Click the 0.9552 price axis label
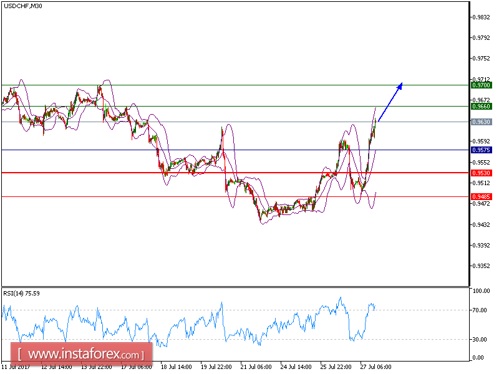 coord(481,162)
